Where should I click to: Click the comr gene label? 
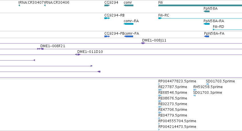[x=128, y=3]
